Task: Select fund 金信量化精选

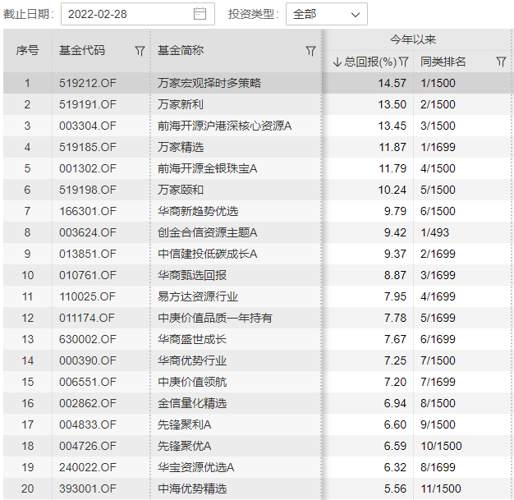Action: click(x=192, y=403)
